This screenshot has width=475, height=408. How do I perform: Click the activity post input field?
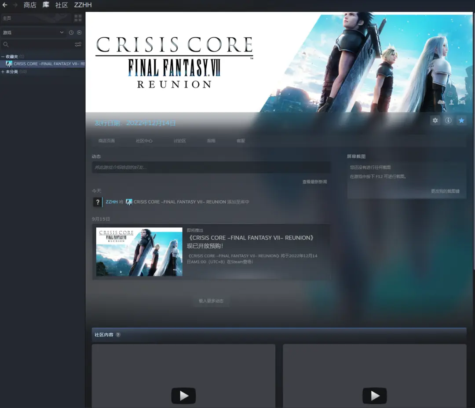coord(211,167)
